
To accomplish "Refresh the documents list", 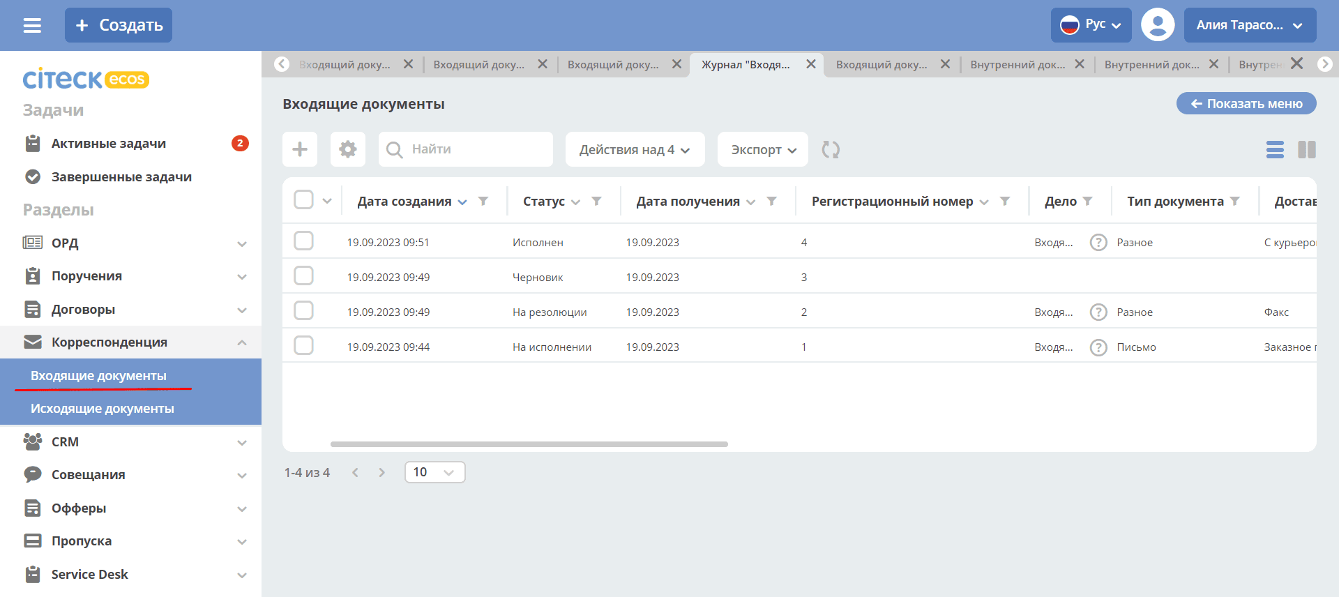I will click(x=831, y=149).
